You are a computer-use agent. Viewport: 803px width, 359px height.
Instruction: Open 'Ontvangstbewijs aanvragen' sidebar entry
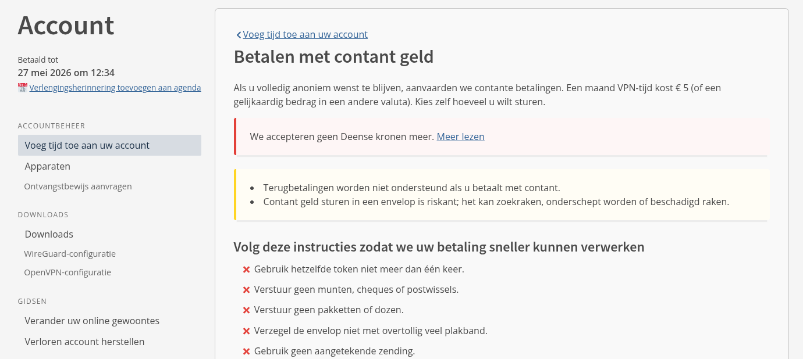tap(78, 186)
